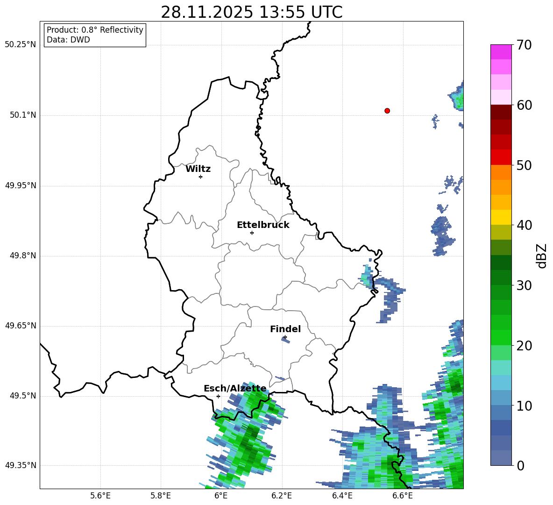The height and width of the screenshot is (505, 553).
Task: Click the 'Data: DWD' text
Action: pyautogui.click(x=68, y=40)
